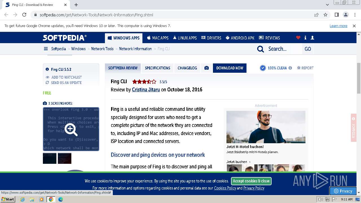Click the 100% Clean badge
The image size is (361, 203).
[x=273, y=68]
